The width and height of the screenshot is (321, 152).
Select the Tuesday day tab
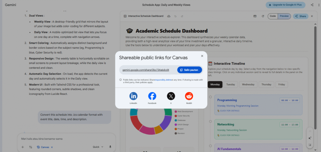(x=231, y=84)
